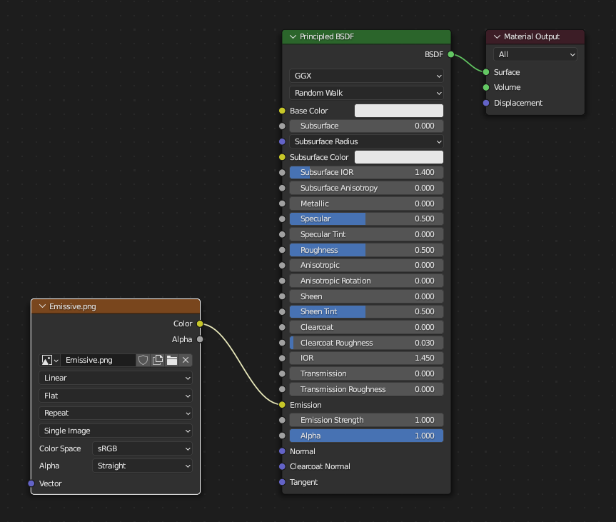Open the All target dropdown in Material Output
The height and width of the screenshot is (522, 616).
[x=535, y=55]
